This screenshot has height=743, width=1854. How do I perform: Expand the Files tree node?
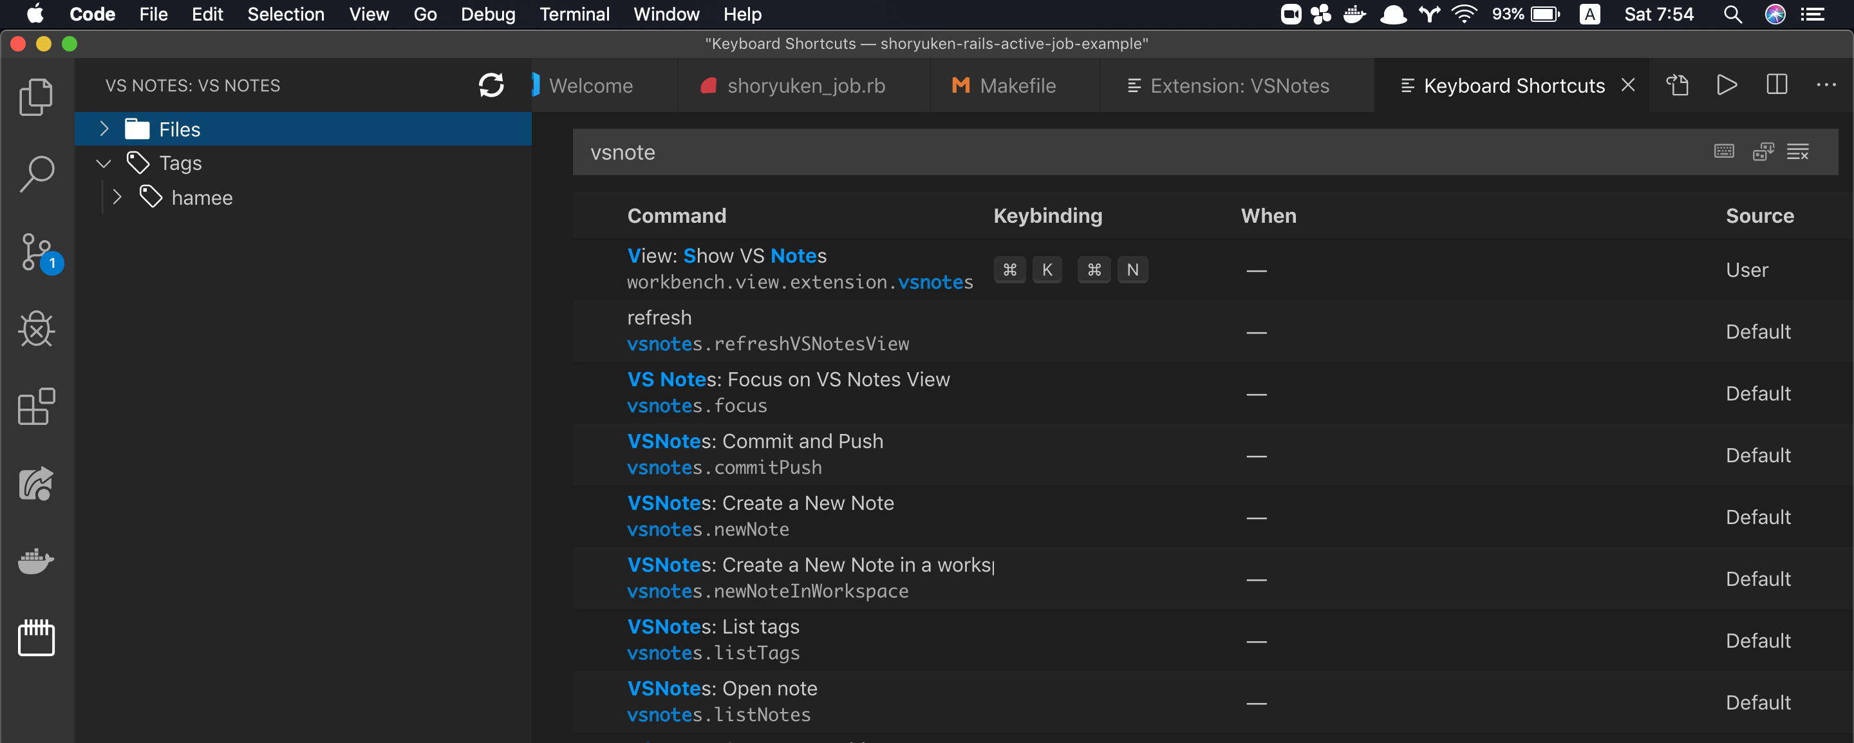click(104, 129)
